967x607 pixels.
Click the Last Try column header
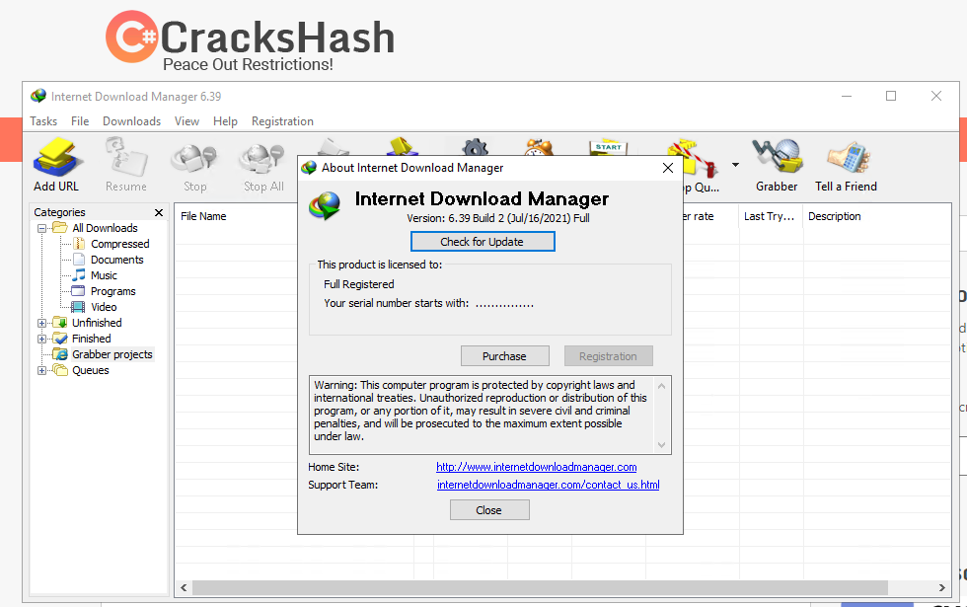coord(770,216)
